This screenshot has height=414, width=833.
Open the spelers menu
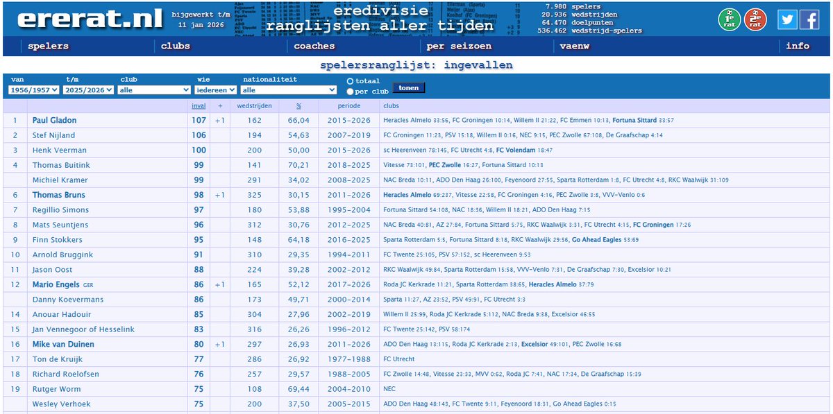pos(49,46)
